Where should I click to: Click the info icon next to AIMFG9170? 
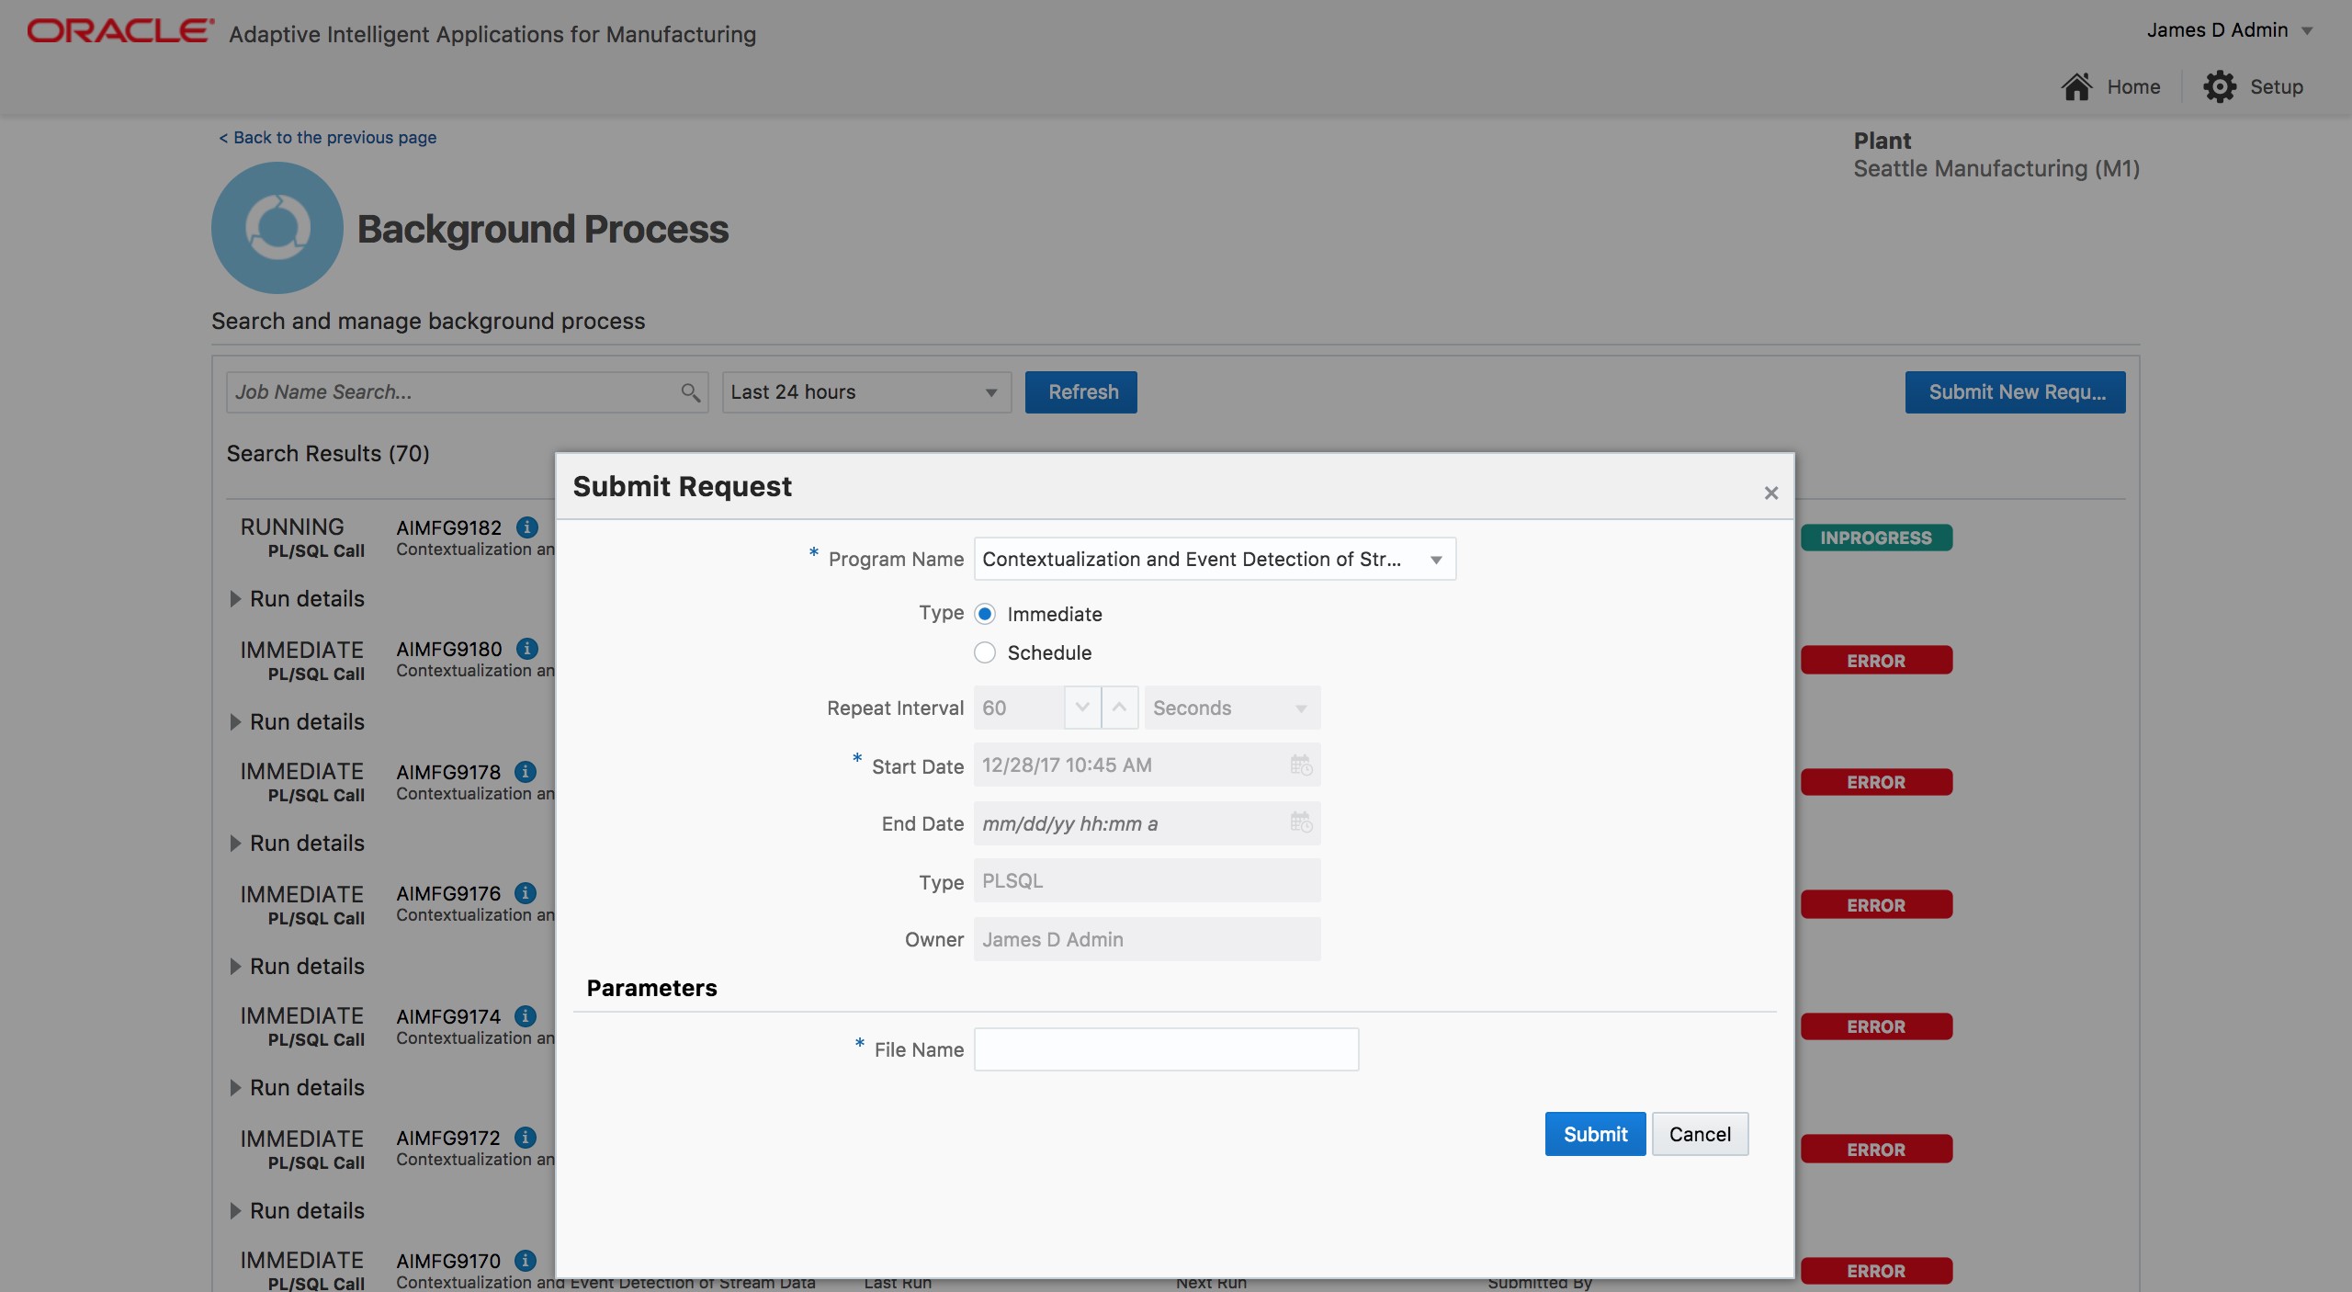tap(526, 1261)
